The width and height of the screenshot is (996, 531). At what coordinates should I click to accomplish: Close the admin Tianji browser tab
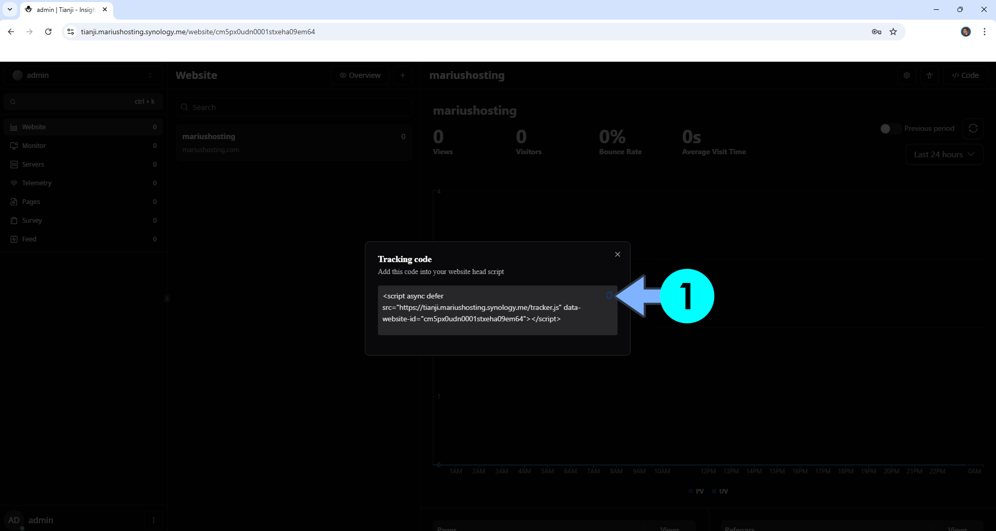(x=105, y=9)
